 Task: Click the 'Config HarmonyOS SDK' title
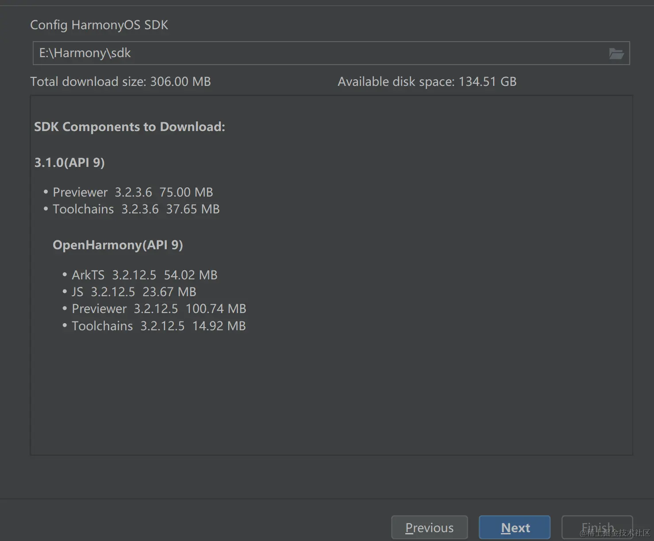pos(99,25)
